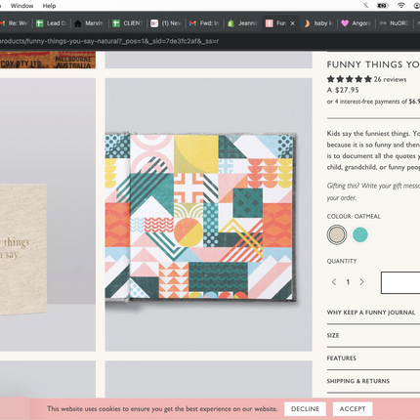The height and width of the screenshot is (420, 420).
Task: Click the Gmail icon on Fwd tab
Action: (192, 23)
